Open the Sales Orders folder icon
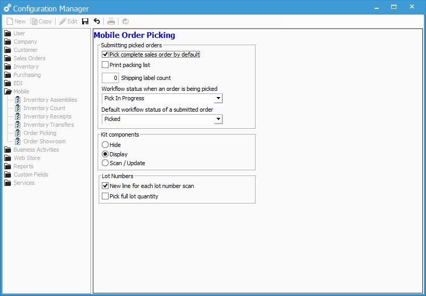The image size is (426, 296). (x=8, y=58)
